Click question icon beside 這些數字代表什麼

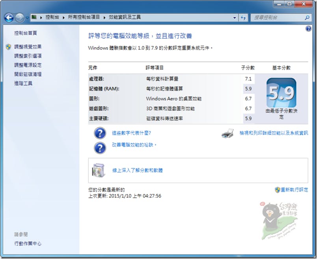pos(100,133)
